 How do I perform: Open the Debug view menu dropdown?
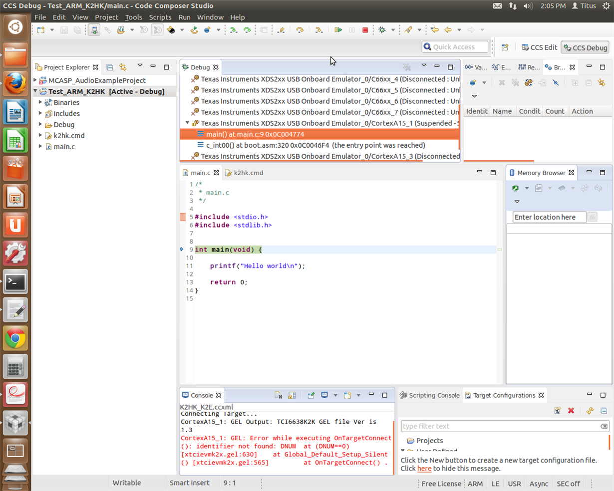(424, 66)
